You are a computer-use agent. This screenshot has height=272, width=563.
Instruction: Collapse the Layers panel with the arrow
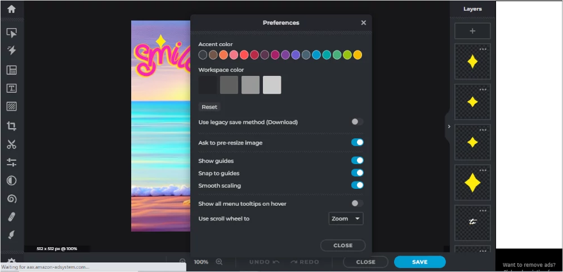(449, 126)
